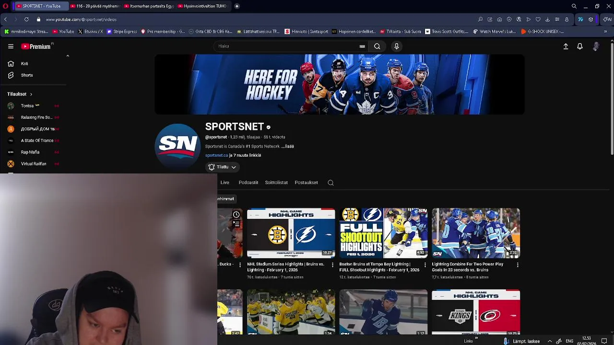Open NHL Stadium Series Highlights title link
Image resolution: width=614 pixels, height=345 pixels.
[286, 267]
